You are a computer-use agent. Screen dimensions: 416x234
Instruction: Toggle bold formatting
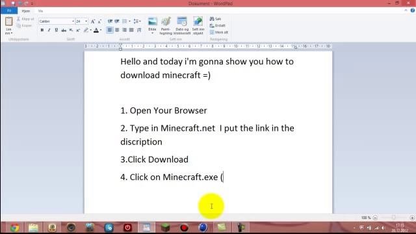pyautogui.click(x=42, y=31)
